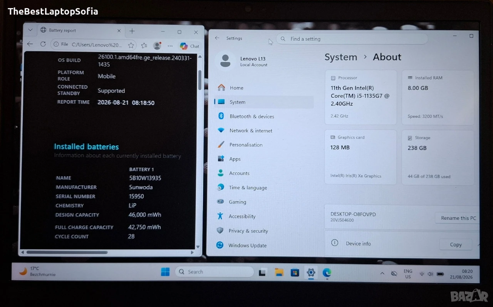Viewport: 493px width, 307px height.
Task: Click the full charge capacity 42,750 mWh
Action: pyautogui.click(x=144, y=227)
